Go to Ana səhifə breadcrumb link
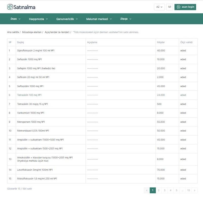203x201 pixels. click(13, 32)
